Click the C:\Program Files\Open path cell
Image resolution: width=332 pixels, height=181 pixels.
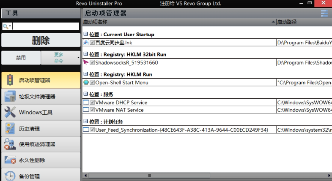tap(304, 83)
